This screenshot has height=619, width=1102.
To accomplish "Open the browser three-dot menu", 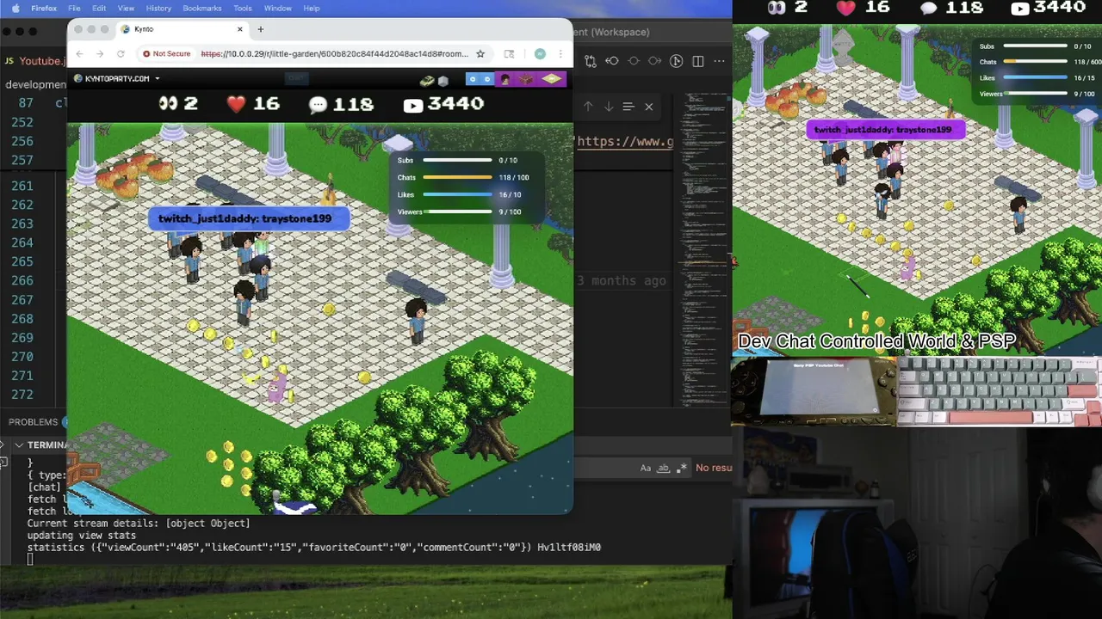I will pos(560,53).
